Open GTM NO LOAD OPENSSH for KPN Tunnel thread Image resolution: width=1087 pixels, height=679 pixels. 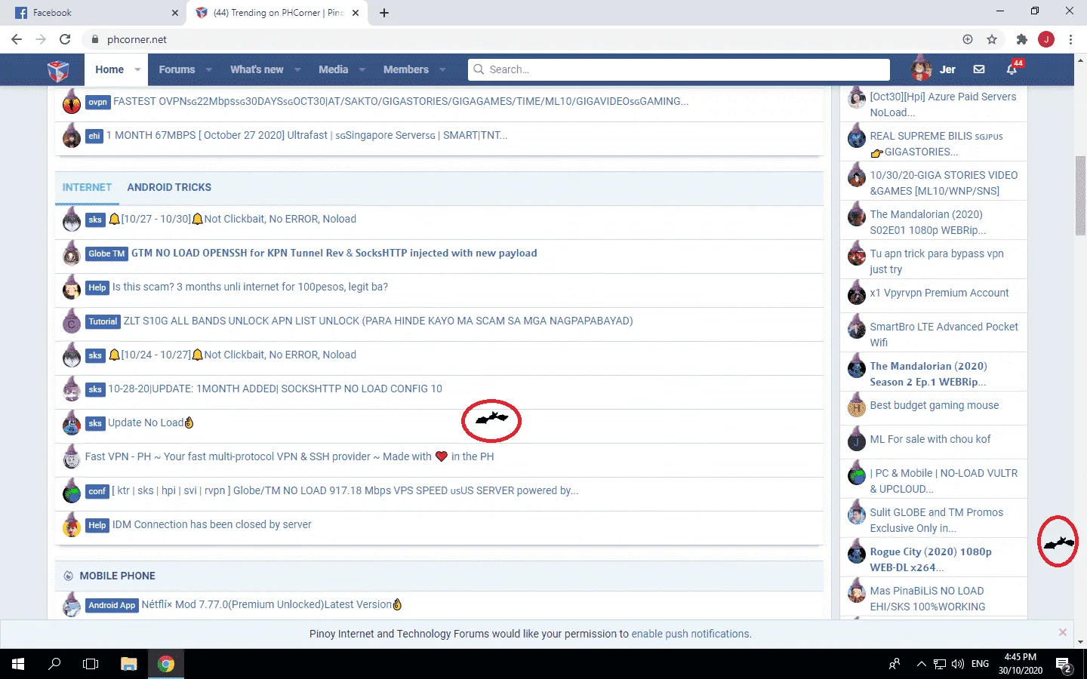[334, 253]
